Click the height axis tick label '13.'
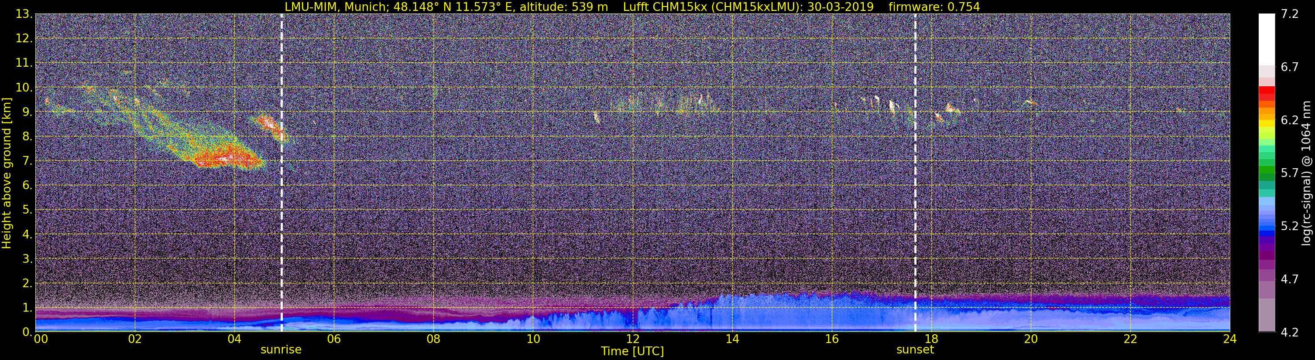This screenshot has width=1315, height=360. tap(24, 14)
